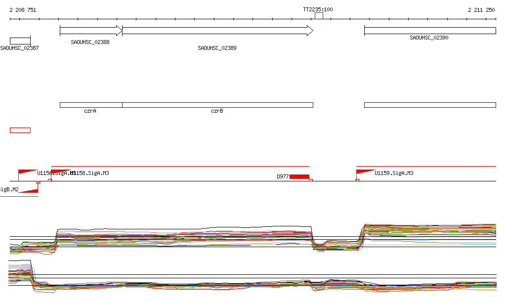
Task: Click the red terminator box under TT2235:100
Action: pyautogui.click(x=319, y=16)
